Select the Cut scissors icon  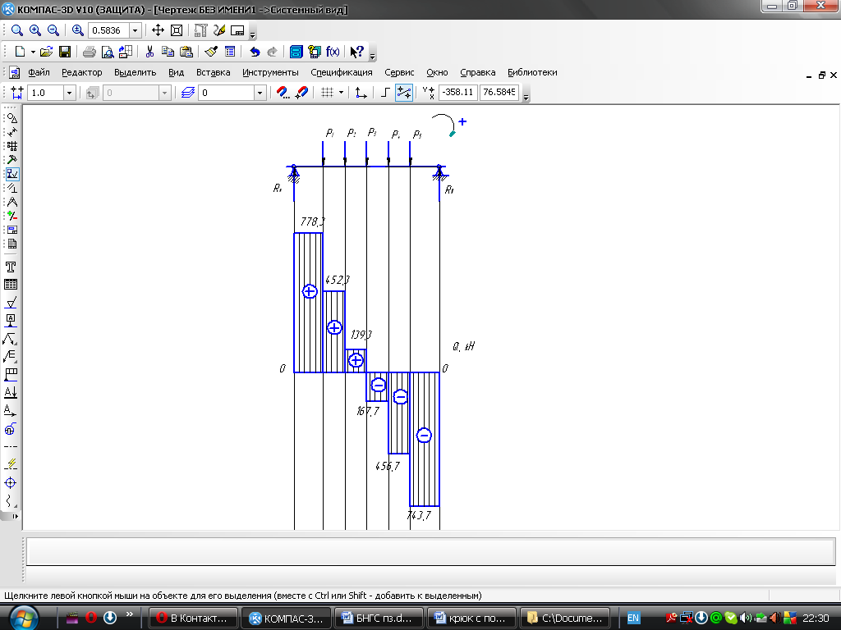pos(149,52)
